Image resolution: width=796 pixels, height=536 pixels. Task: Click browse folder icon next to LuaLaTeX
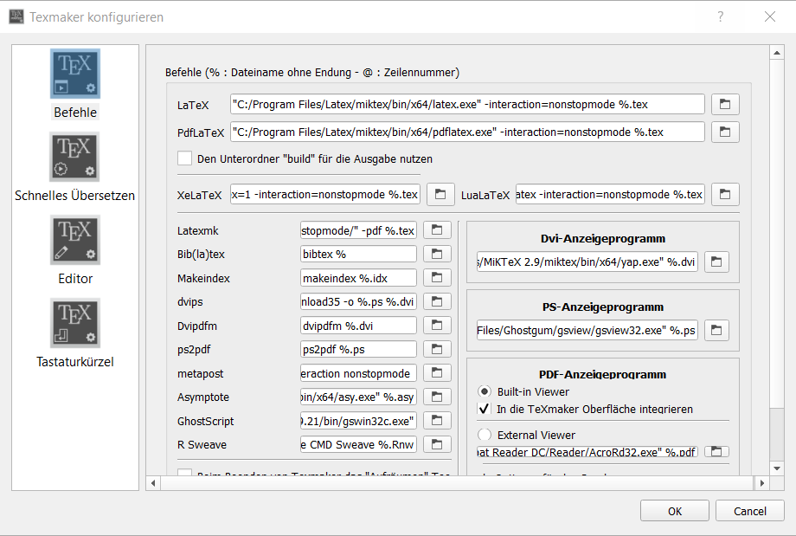[x=725, y=194]
